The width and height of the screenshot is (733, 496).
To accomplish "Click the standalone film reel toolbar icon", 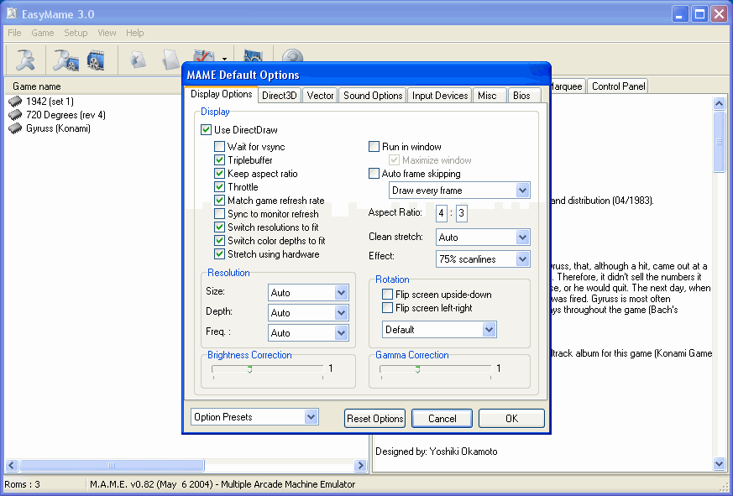I will [96, 60].
